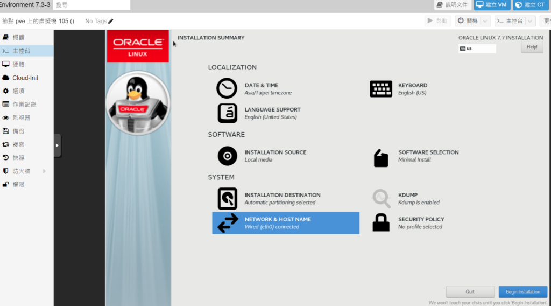Open the hardware section in sidebar

point(19,64)
